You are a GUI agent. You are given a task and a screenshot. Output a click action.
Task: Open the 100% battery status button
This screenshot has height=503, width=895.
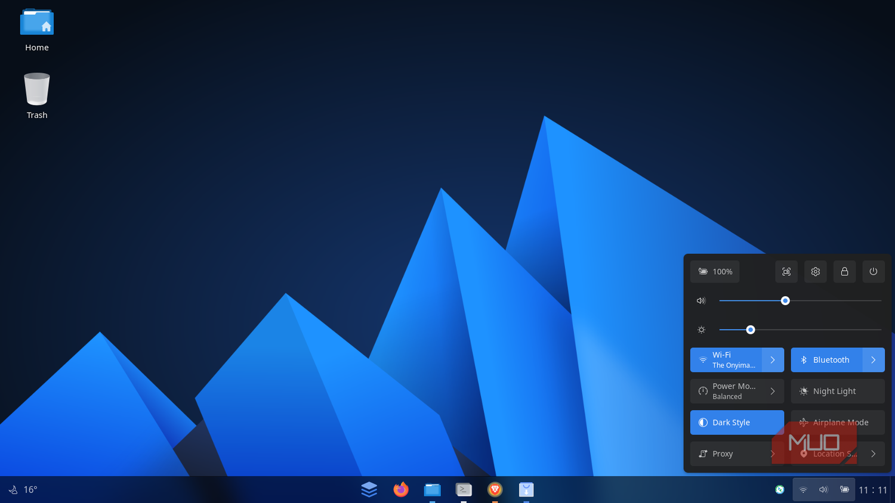pyautogui.click(x=715, y=272)
